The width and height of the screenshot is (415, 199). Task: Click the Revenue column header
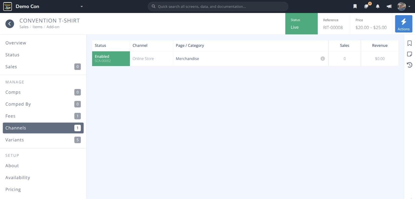point(380,45)
